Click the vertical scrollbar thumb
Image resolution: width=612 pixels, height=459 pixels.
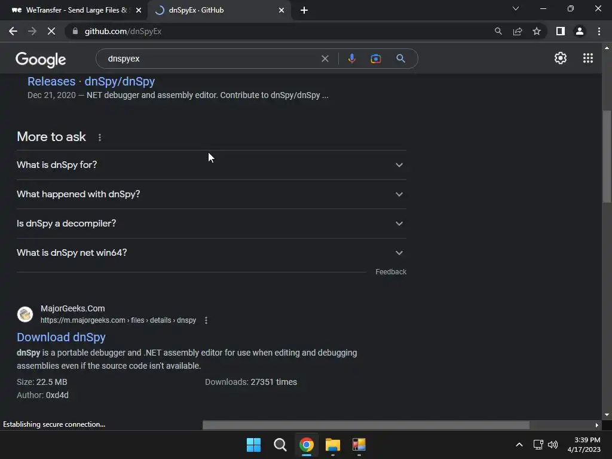pyautogui.click(x=607, y=156)
